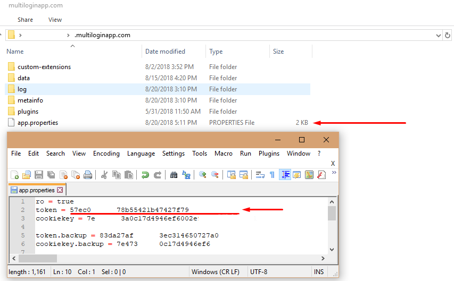Viewport: 454px width, 281px height.
Task: Open the Edit menu
Action: [x=34, y=154]
